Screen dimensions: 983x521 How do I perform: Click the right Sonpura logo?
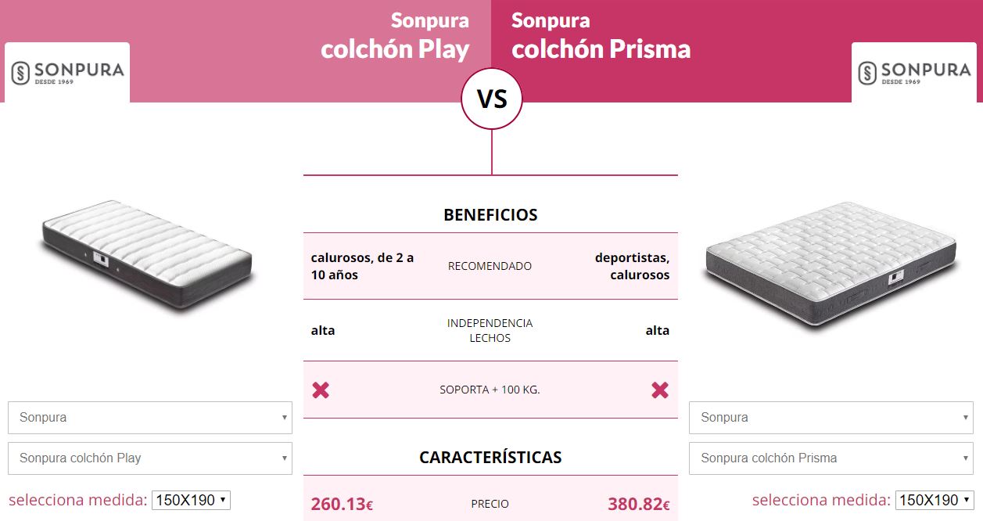pyautogui.click(x=914, y=72)
